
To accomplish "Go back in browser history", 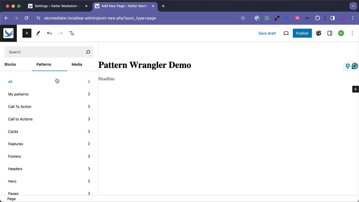I will pyautogui.click(x=6, y=18).
